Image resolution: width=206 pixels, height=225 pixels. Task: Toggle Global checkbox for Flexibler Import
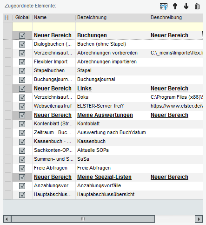(x=22, y=62)
